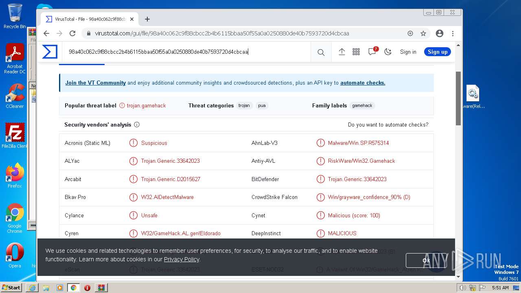Viewport: 521px width, 293px height.
Task: Open Chrome three-dot menu
Action: 453,33
